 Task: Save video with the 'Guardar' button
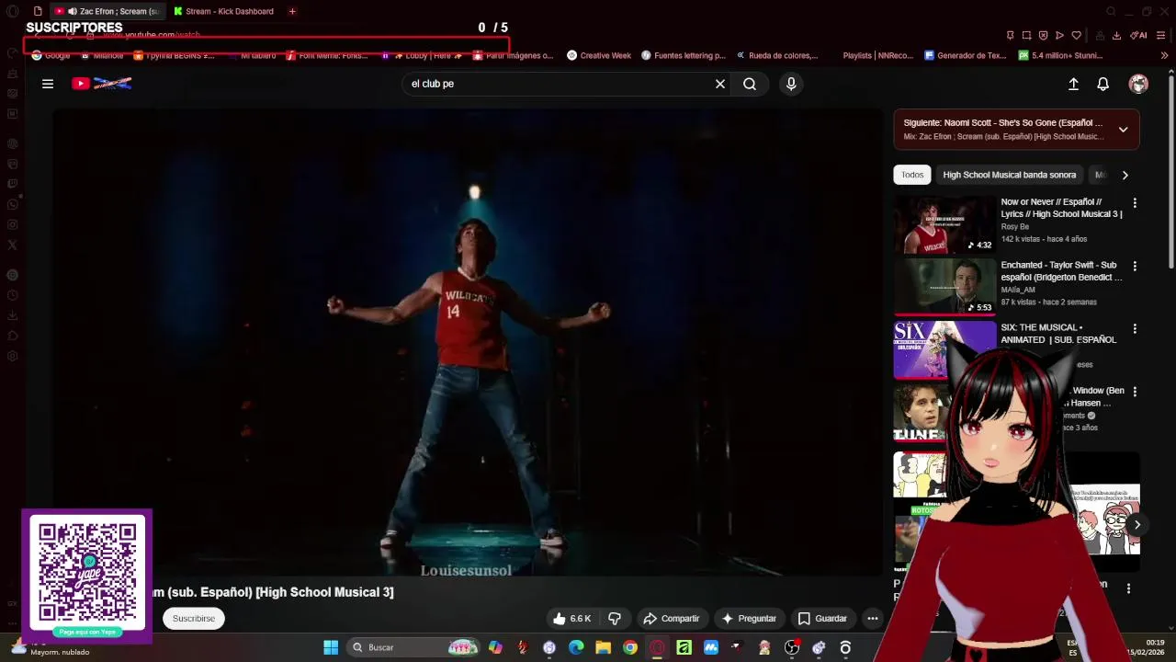[x=822, y=619]
